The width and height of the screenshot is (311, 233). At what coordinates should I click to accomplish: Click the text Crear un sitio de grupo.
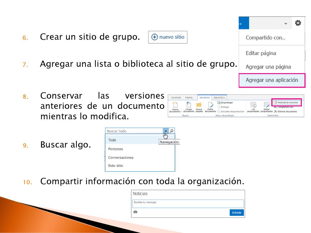pyautogui.click(x=90, y=37)
